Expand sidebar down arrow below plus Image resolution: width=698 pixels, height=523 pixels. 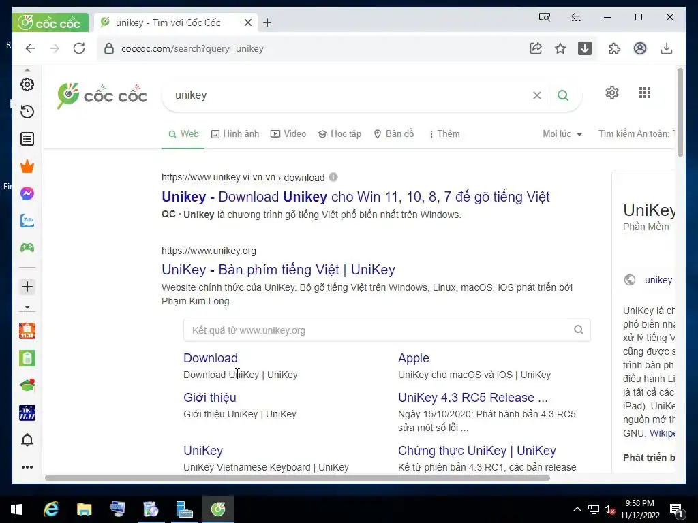27,307
